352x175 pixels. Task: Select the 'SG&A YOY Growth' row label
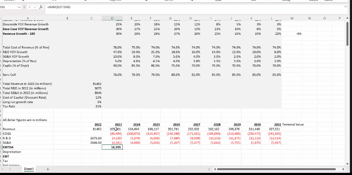pos(16,56)
